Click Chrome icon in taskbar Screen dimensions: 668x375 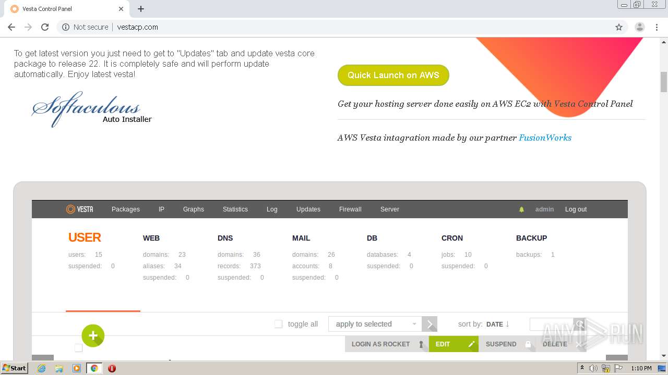(94, 368)
